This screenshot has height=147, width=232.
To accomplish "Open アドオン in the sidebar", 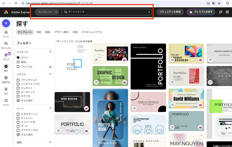I will tap(6, 103).
